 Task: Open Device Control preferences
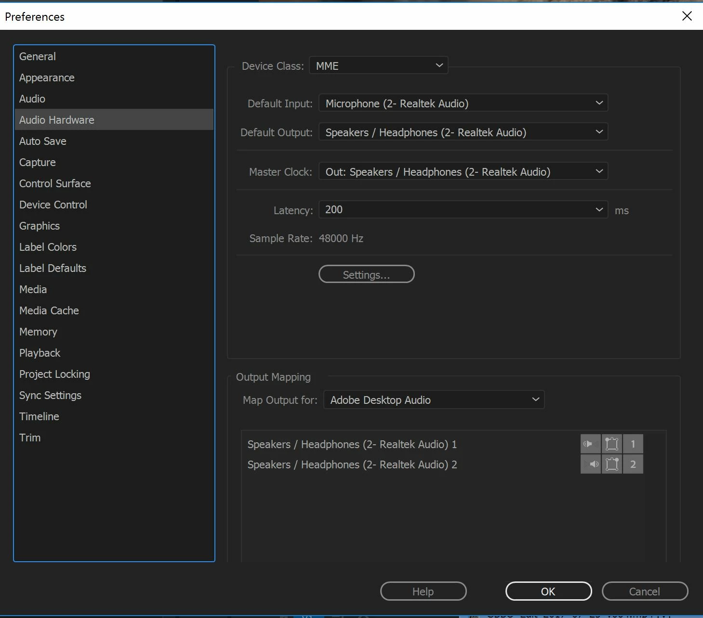point(114,205)
